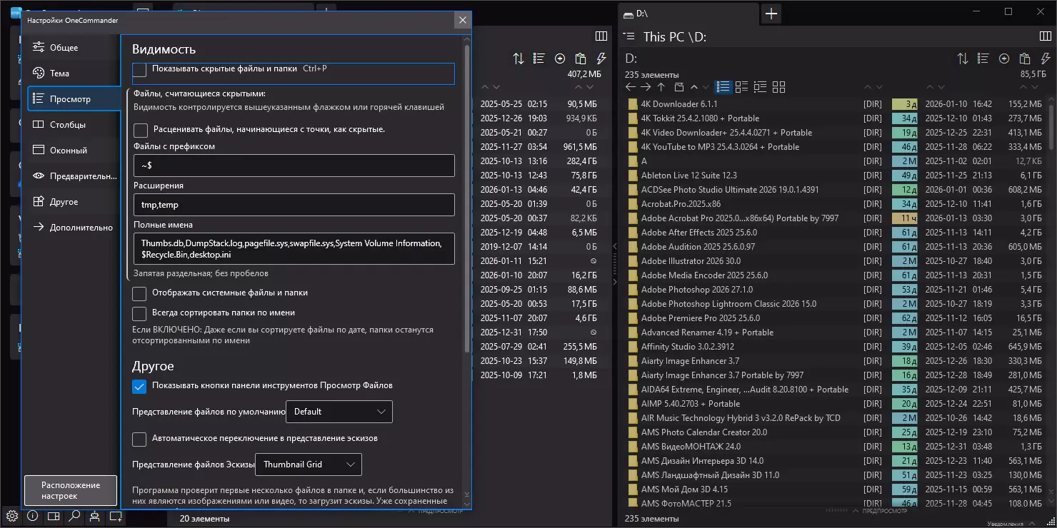
Task: Open the info icon in bottom toolbar
Action: coord(33,517)
